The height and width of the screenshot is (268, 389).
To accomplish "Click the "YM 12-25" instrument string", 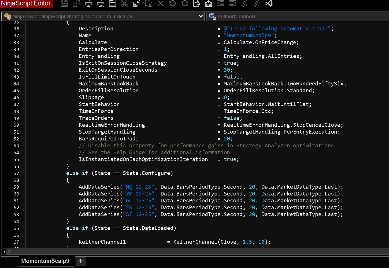I will pyautogui.click(x=139, y=194).
